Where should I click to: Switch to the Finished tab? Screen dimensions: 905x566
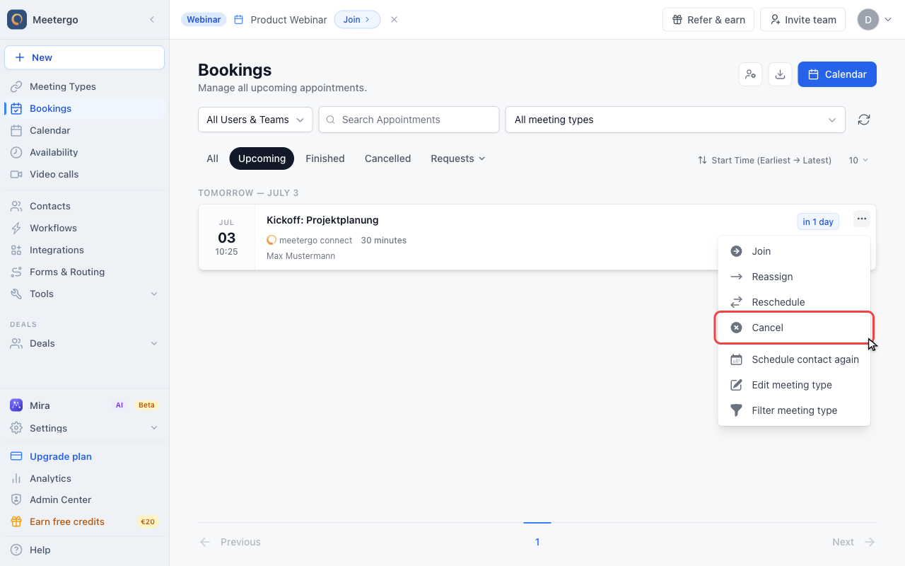[x=325, y=158]
